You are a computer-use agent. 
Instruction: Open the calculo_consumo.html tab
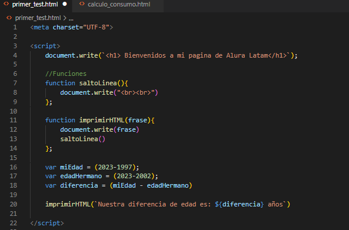119,5
